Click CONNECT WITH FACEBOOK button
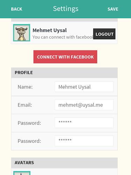 click(x=65, y=57)
